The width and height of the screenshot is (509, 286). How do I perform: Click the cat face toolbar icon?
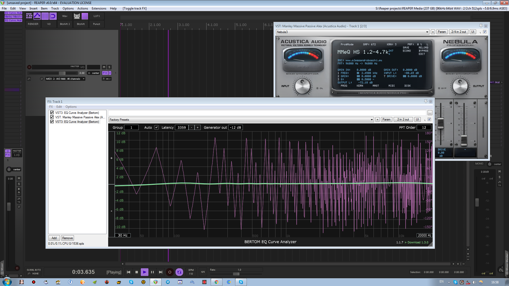click(77, 16)
